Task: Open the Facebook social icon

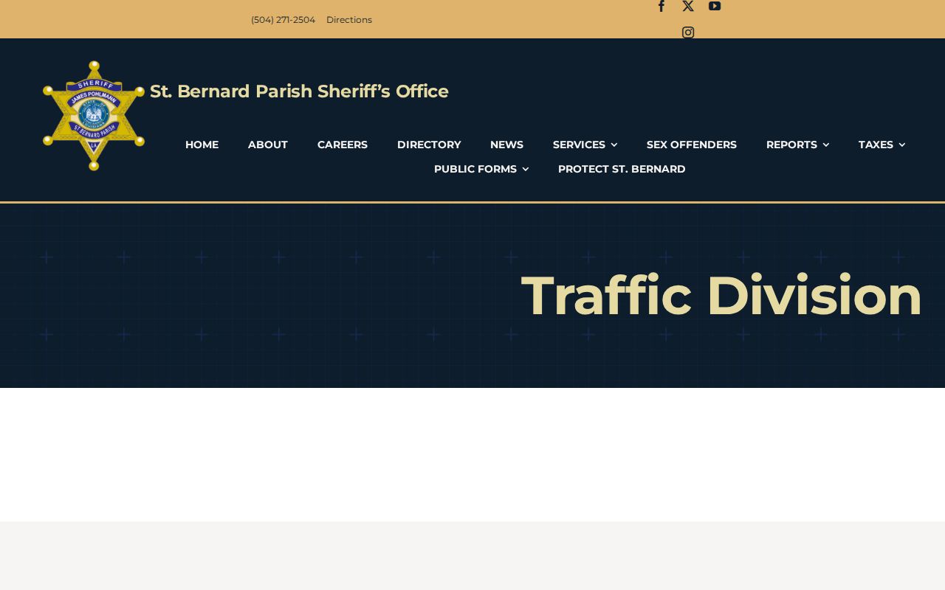Action: [661, 6]
